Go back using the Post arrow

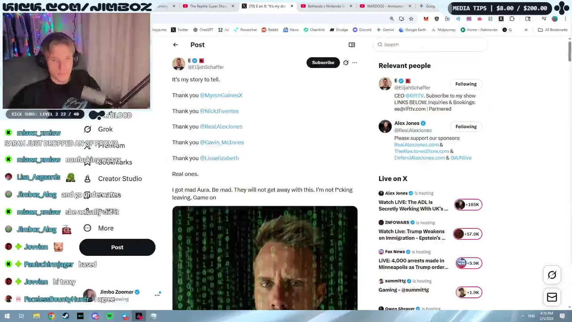pos(176,45)
